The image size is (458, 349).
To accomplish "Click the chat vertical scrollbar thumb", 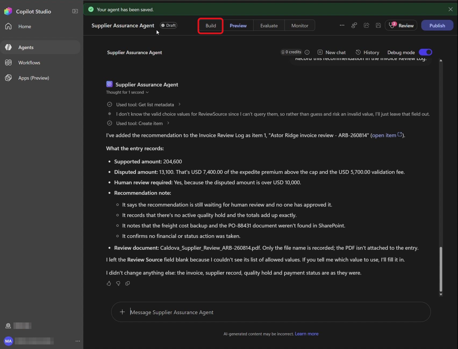I will pyautogui.click(x=441, y=269).
